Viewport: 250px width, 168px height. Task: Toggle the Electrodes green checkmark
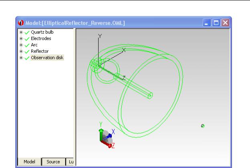pos(27,39)
